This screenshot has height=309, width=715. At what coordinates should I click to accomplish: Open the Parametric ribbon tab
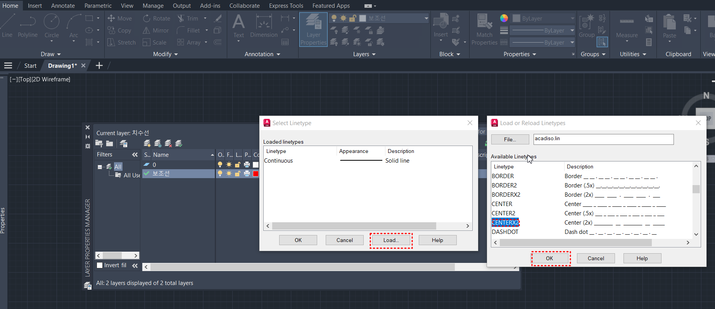click(x=98, y=5)
